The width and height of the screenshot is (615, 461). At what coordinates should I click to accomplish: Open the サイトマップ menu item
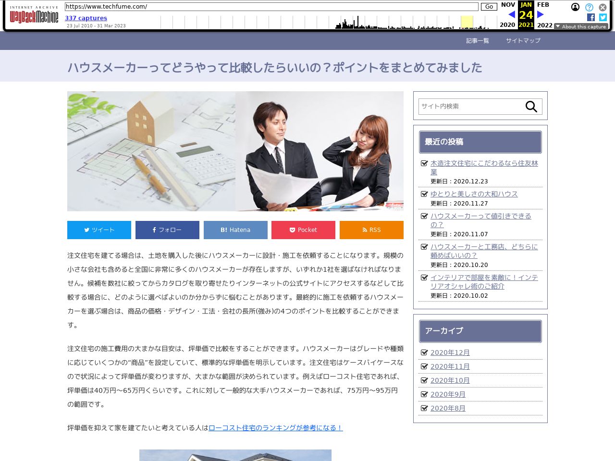(523, 41)
